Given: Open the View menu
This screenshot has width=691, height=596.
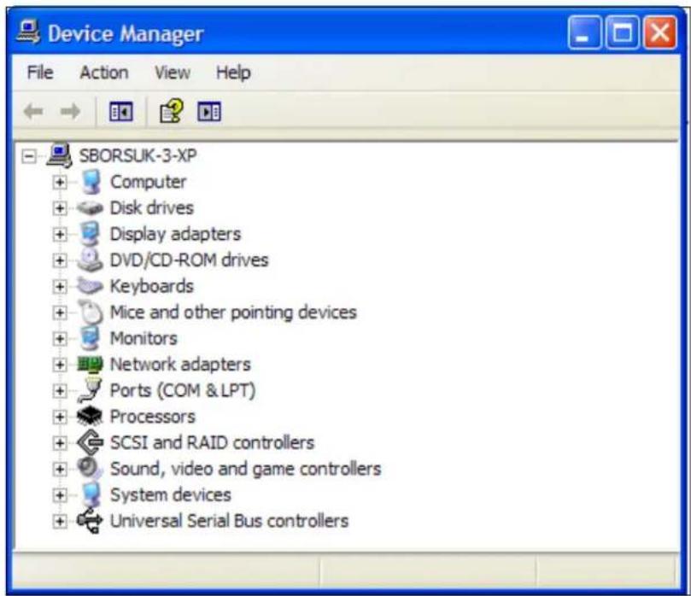Looking at the screenshot, I should pyautogui.click(x=173, y=73).
